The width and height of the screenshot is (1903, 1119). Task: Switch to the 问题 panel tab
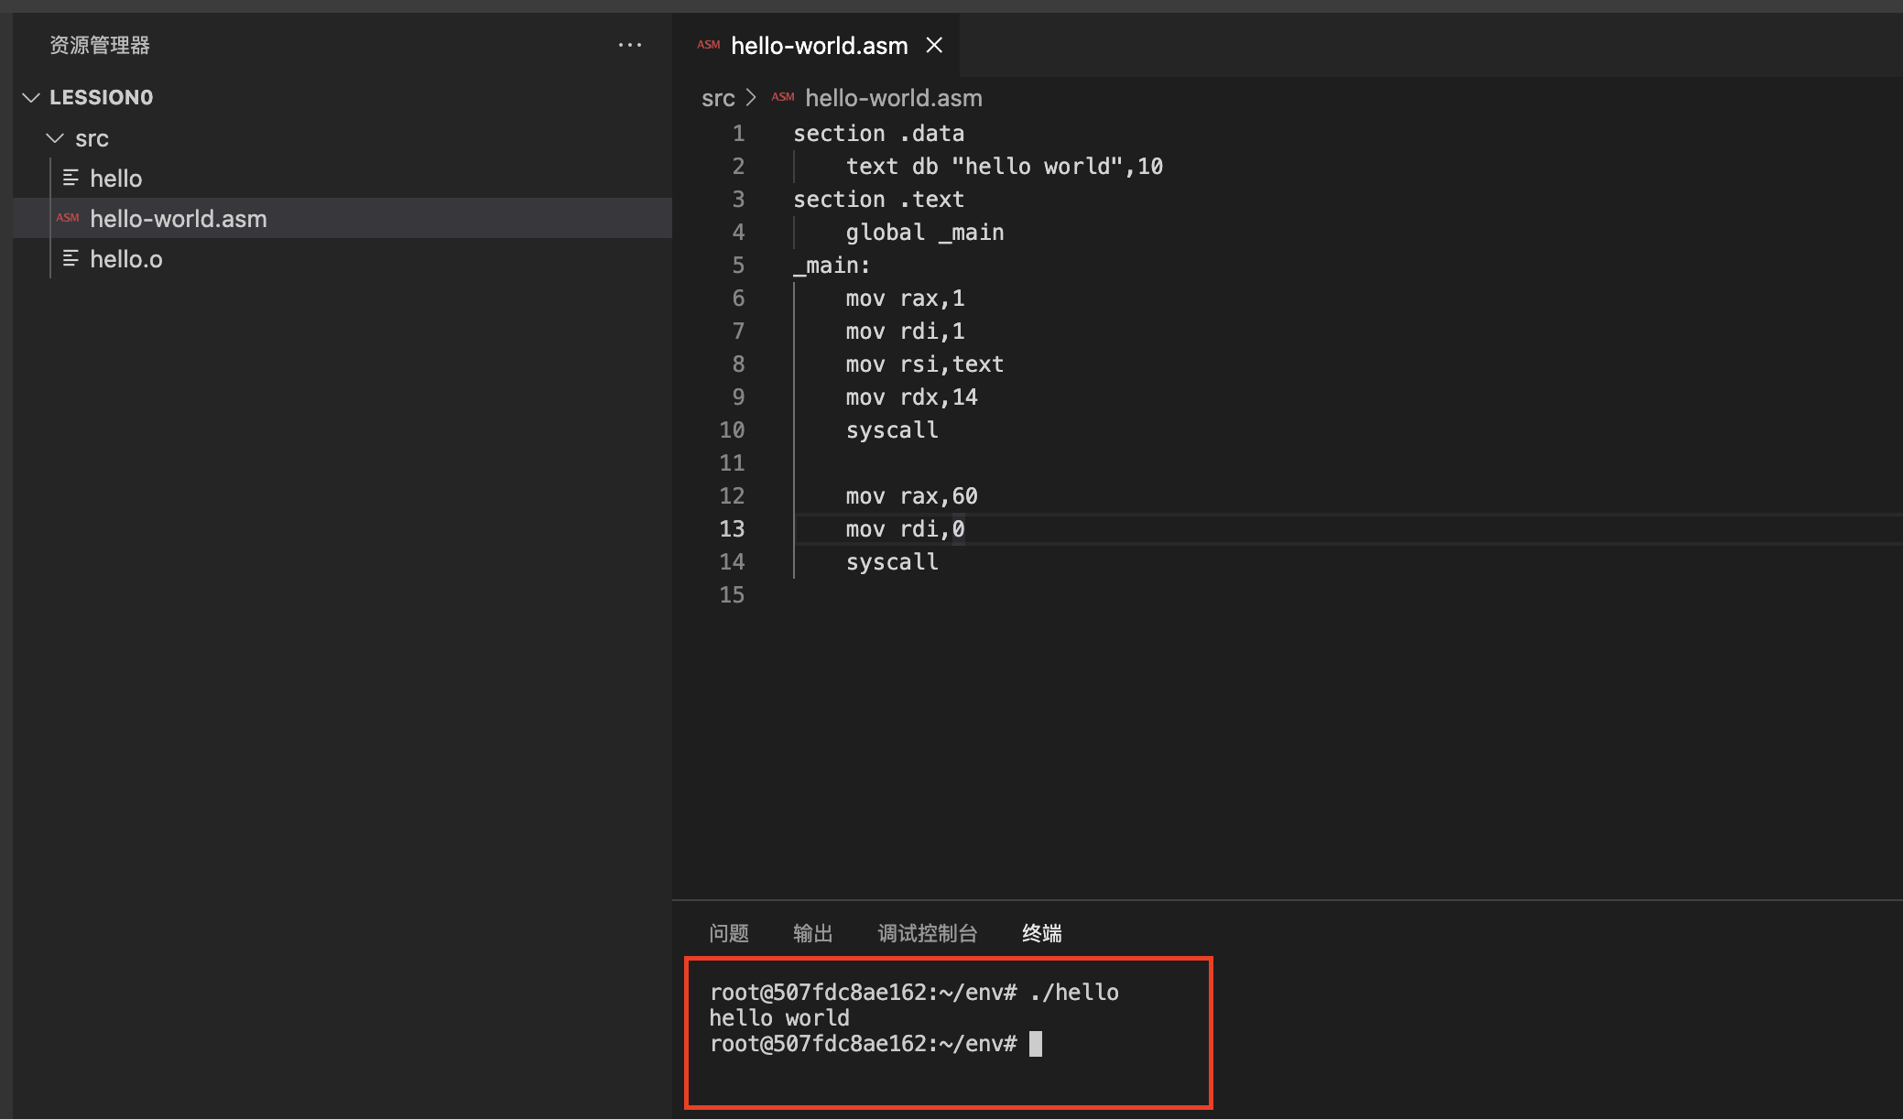[x=729, y=933]
